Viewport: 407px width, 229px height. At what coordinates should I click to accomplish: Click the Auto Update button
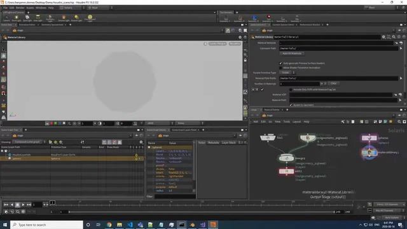(x=392, y=218)
